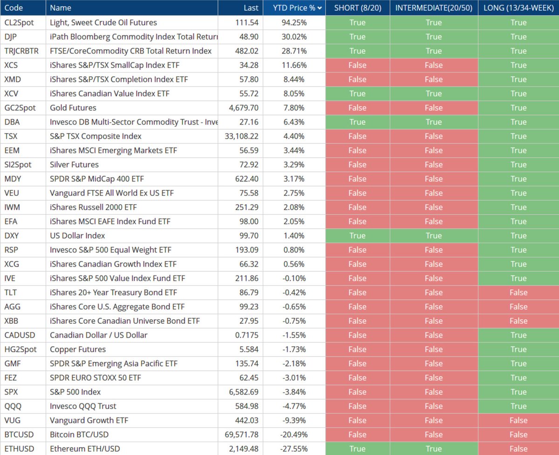Sort by the Last column header
Screen dimensions: 559x455
tap(240, 7)
